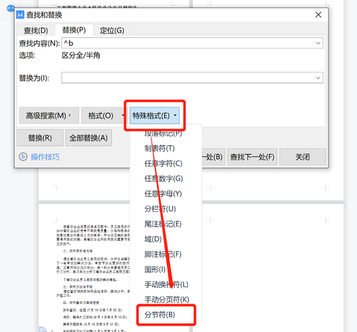This screenshot has height=332, width=357.
Task: Choose 手动分页符(K) from the menu
Action: [166, 300]
